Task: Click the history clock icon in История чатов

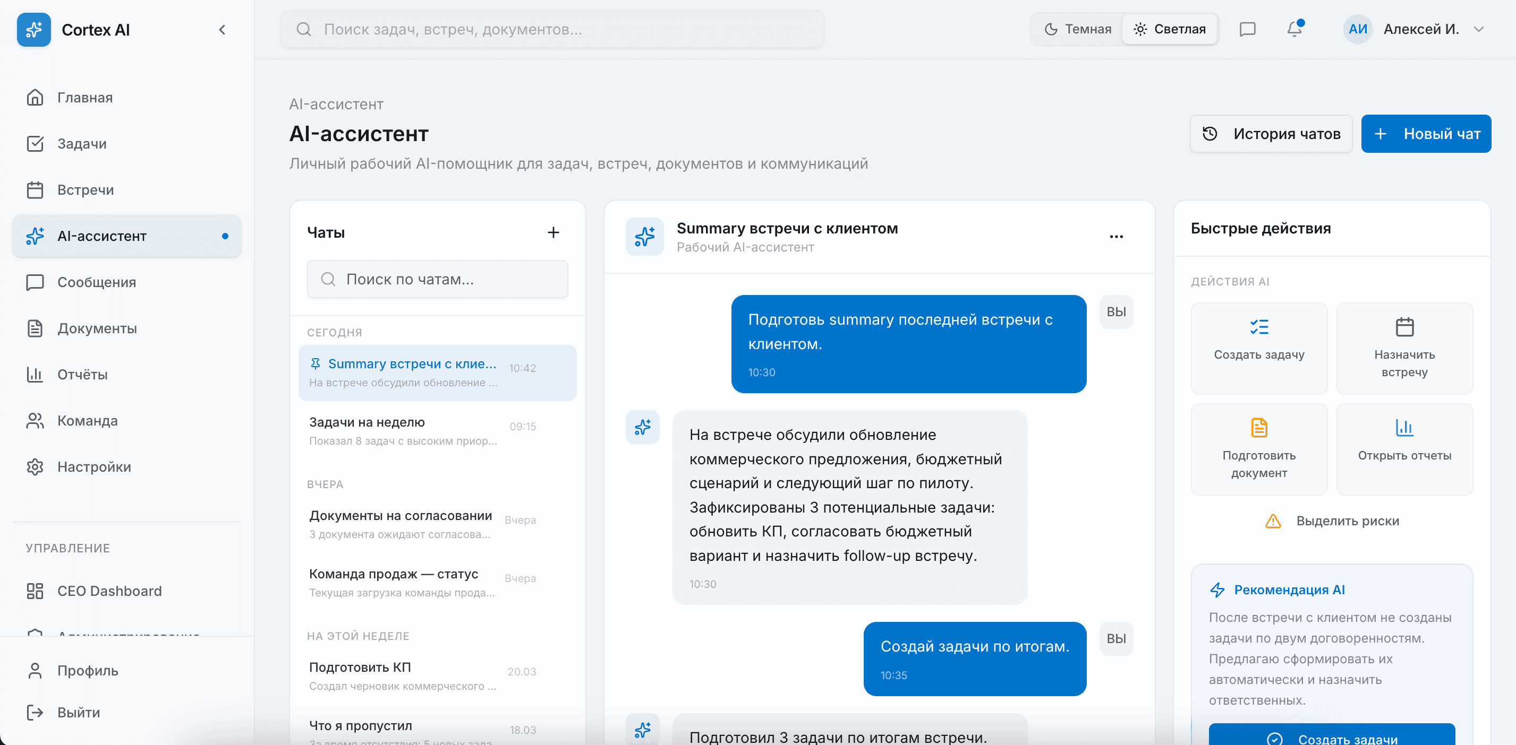Action: point(1210,134)
